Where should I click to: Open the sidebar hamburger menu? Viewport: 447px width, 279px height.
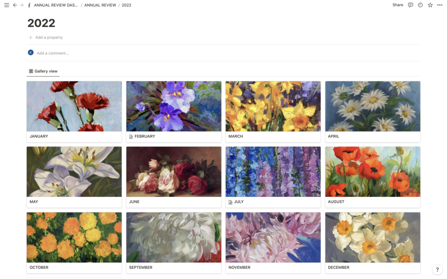[7, 5]
